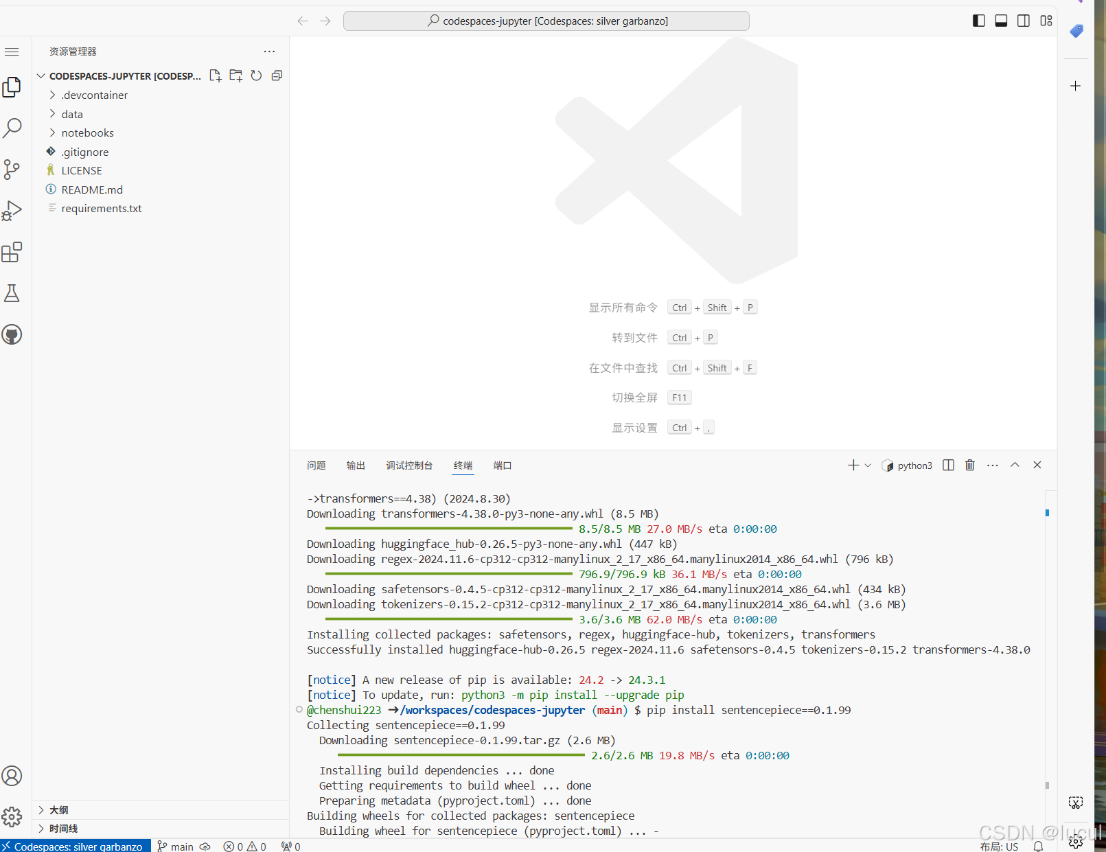This screenshot has height=852, width=1106.
Task: Toggle the primary side bar layout
Action: click(x=979, y=21)
